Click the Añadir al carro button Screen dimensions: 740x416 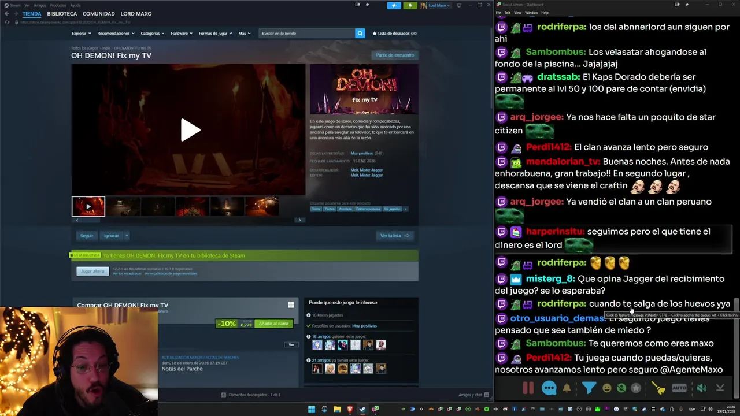(273, 324)
